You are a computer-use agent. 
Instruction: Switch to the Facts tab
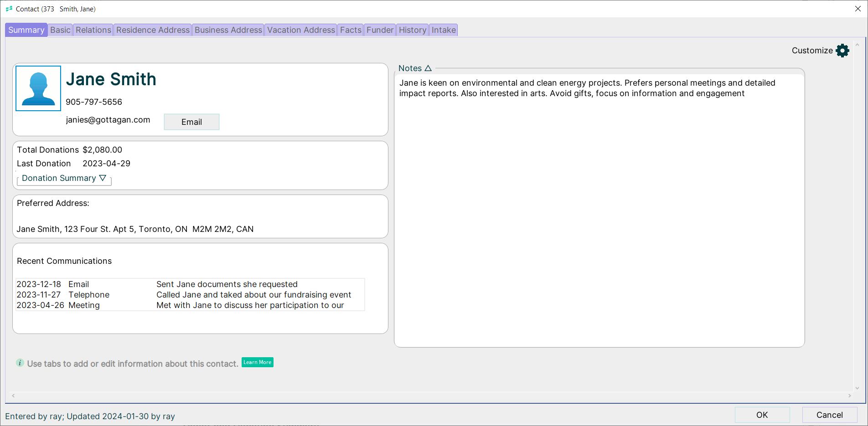coord(351,30)
